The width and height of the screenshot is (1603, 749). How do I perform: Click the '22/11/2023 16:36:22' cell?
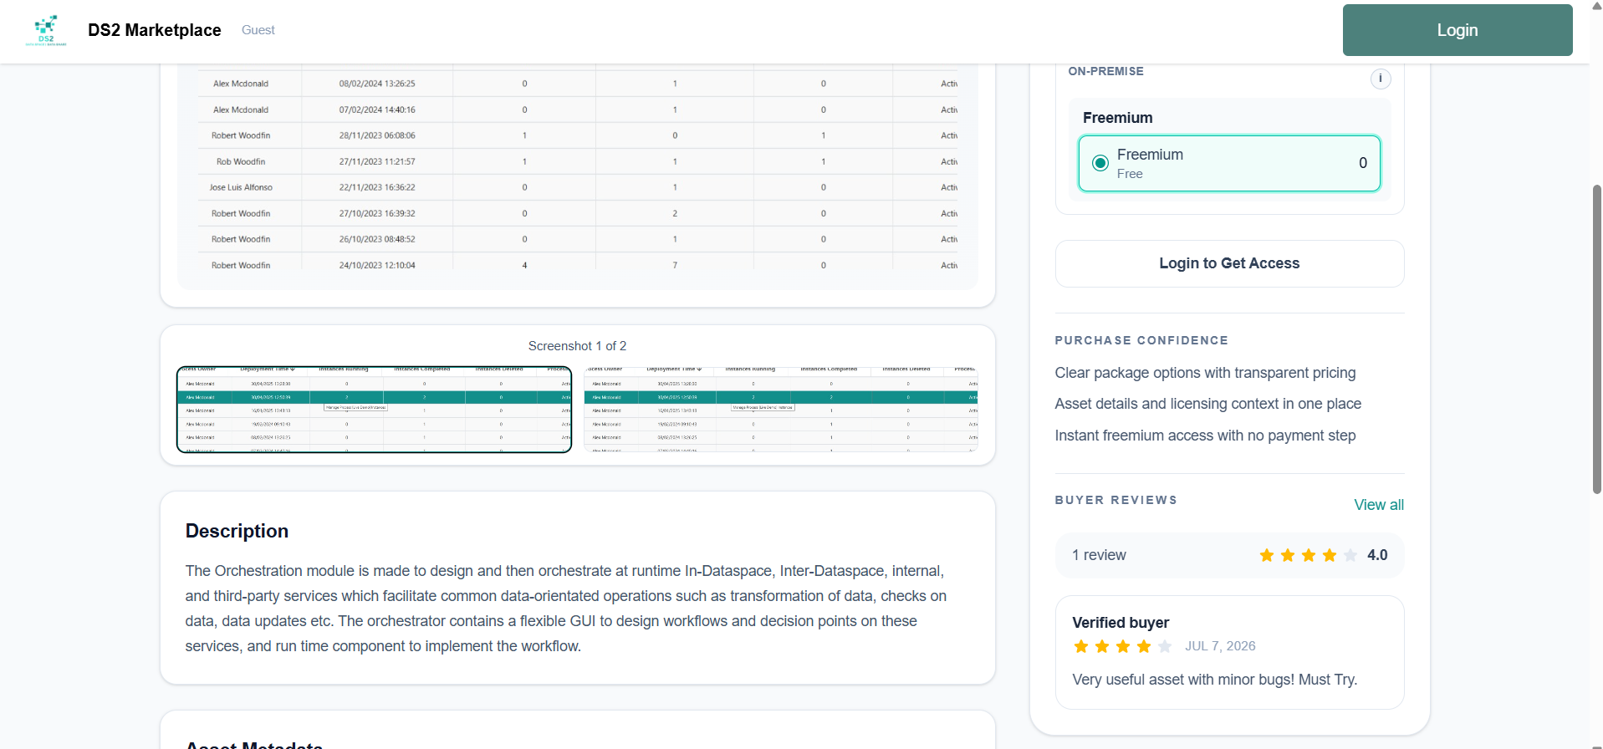click(377, 187)
